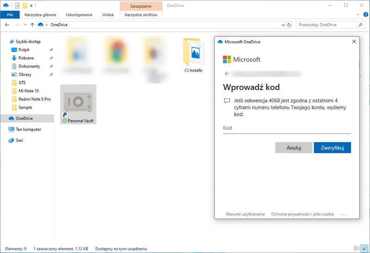Open the Personal Vault shortcut

point(78,104)
